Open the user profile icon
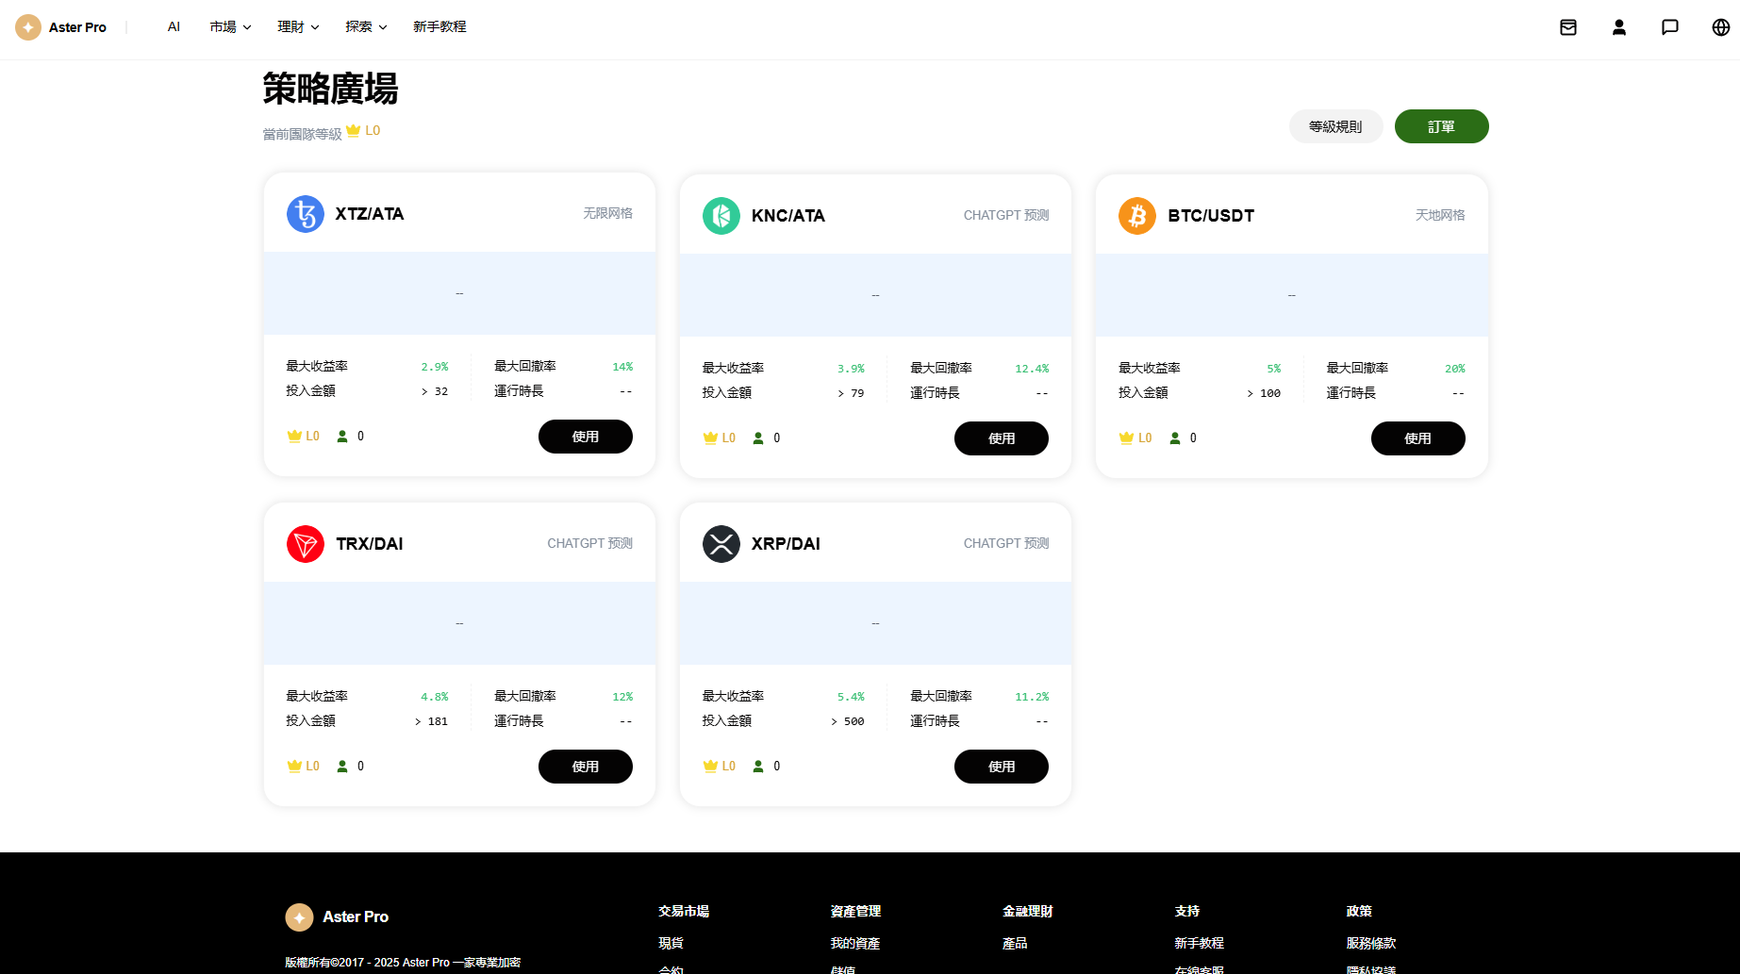Viewport: 1740px width, 974px height. click(x=1619, y=27)
